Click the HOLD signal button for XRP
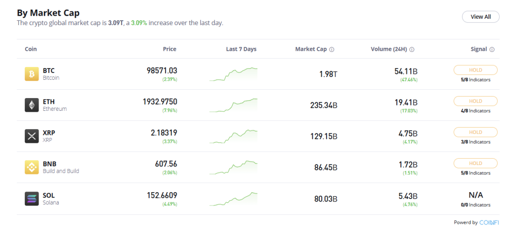The width and height of the screenshot is (506, 234). [x=475, y=133]
